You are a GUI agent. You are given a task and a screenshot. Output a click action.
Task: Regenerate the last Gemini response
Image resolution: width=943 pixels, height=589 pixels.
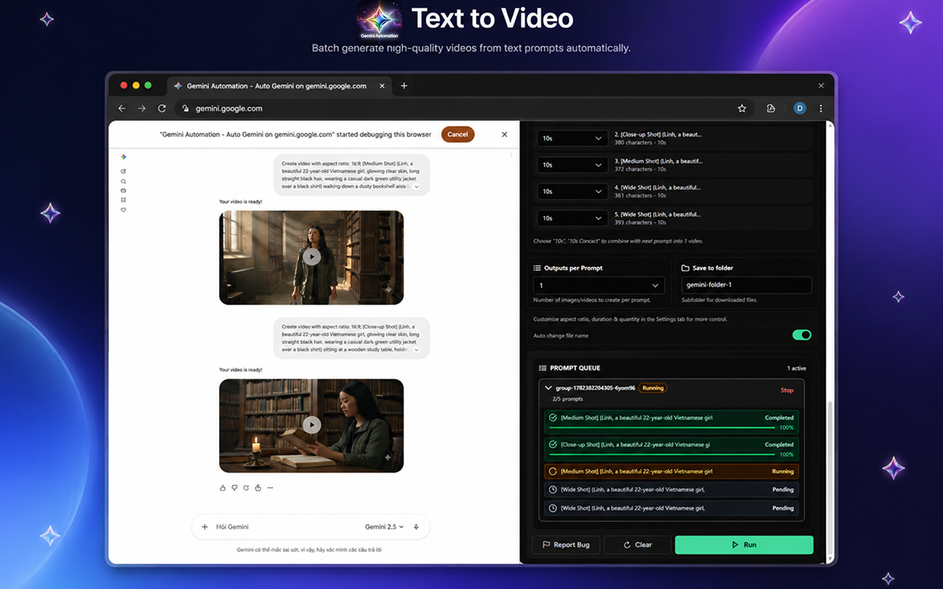click(246, 487)
